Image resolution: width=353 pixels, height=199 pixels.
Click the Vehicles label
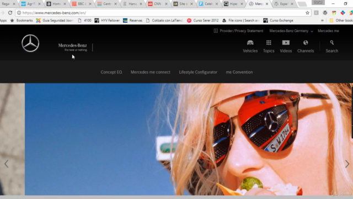coord(250,51)
